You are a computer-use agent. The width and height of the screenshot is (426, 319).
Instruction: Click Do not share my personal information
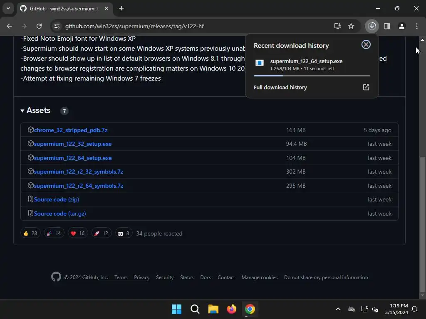pos(326,277)
